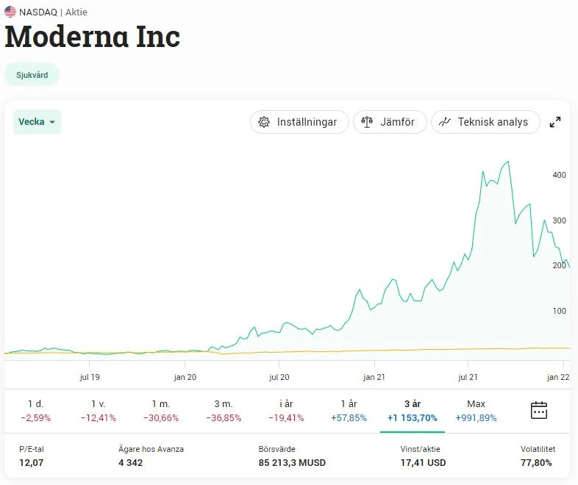Click the Vecka dropdown arrow
578x485 pixels.
[52, 123]
